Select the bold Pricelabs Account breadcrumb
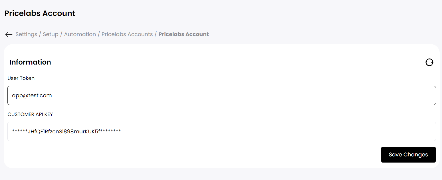Screen dimensions: 442x180 (183, 34)
